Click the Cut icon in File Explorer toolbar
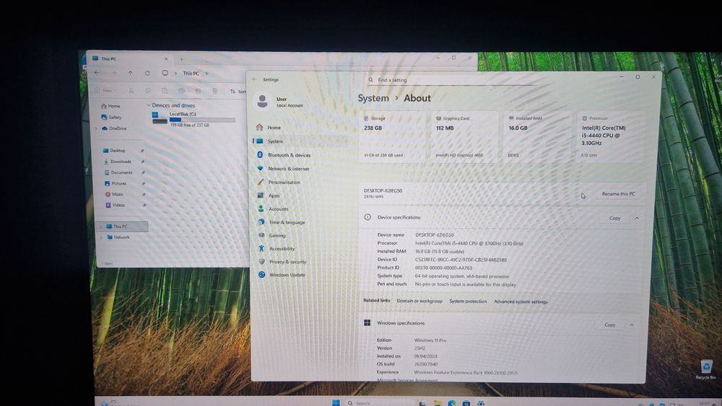 click(x=131, y=91)
